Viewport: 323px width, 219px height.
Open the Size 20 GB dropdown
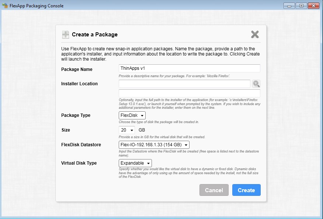coord(127,130)
